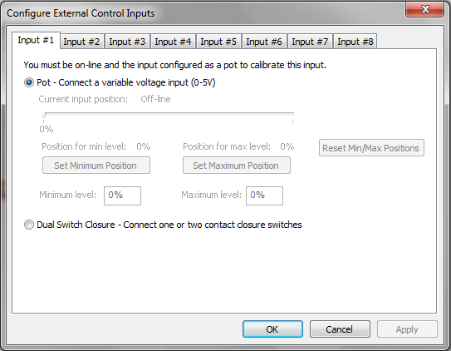Click the Maximum level input field
Image resolution: width=451 pixels, height=351 pixels.
click(264, 195)
